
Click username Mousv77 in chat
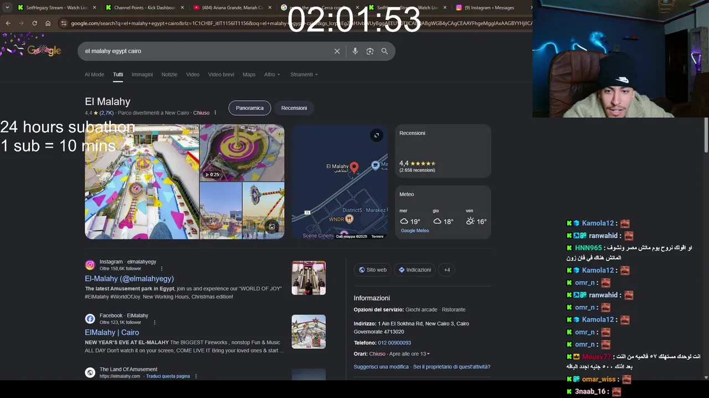click(597, 357)
